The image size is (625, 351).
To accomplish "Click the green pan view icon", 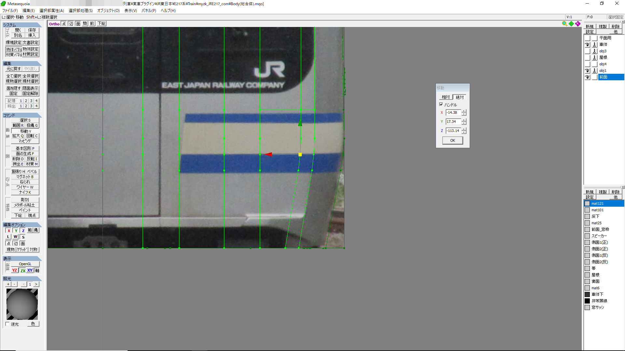I will pyautogui.click(x=571, y=24).
